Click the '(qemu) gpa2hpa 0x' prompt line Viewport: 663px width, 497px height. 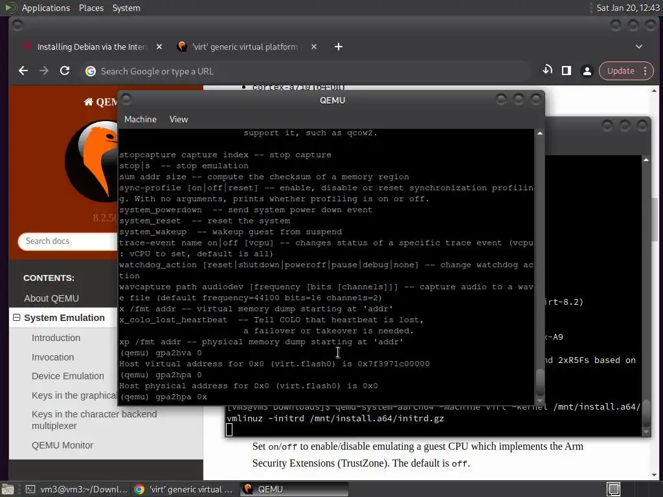click(x=164, y=397)
